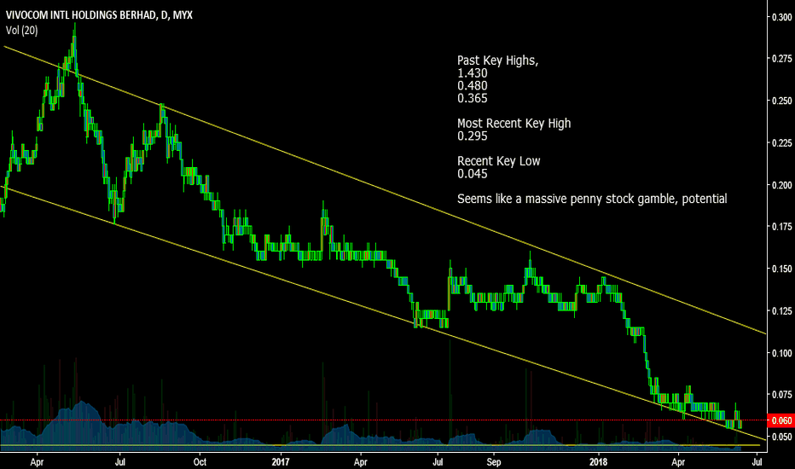Click the 0.295 recent key high value
Screen dimensions: 795x469
(472, 136)
